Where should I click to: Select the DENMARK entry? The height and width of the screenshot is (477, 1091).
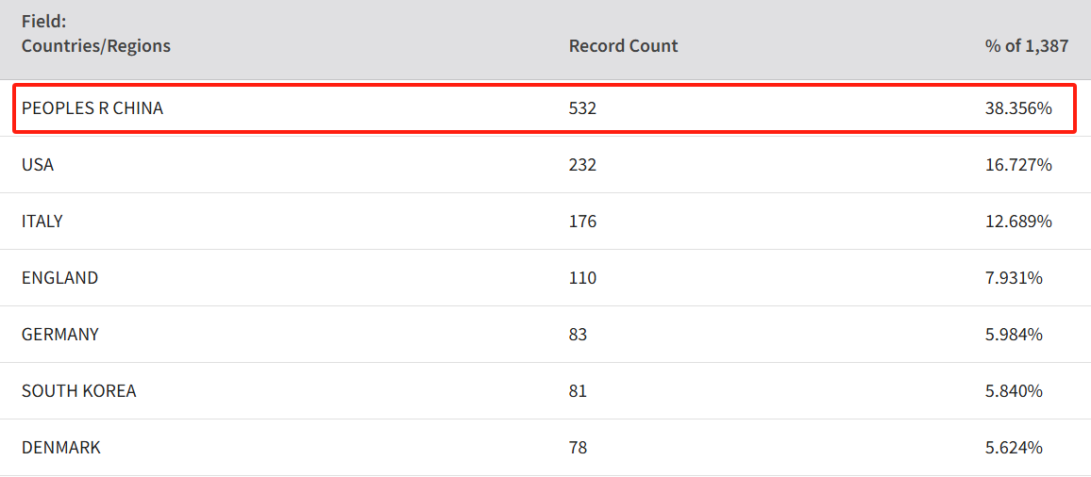[61, 448]
